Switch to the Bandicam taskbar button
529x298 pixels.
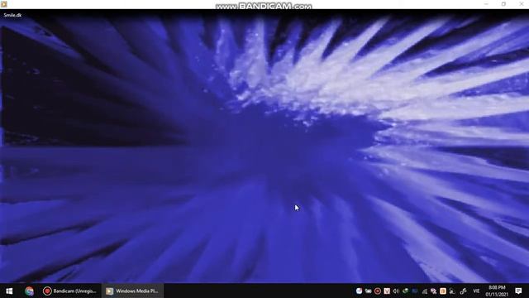69,291
